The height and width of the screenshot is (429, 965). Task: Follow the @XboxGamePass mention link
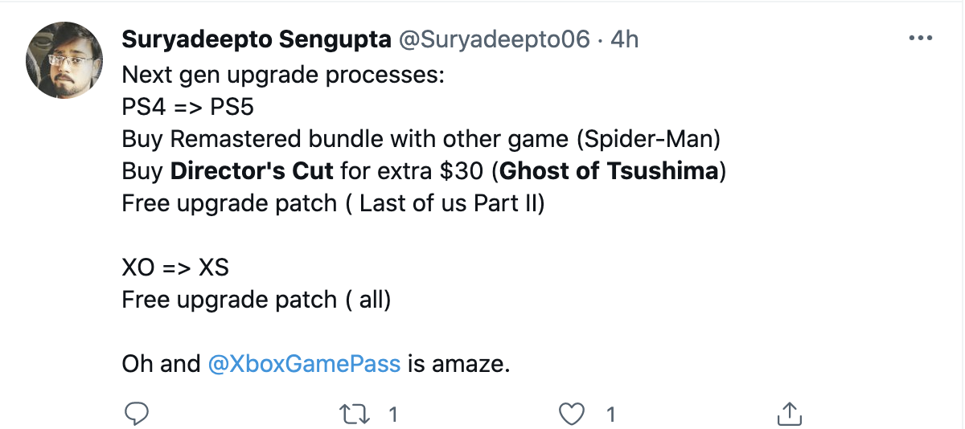pos(304,364)
